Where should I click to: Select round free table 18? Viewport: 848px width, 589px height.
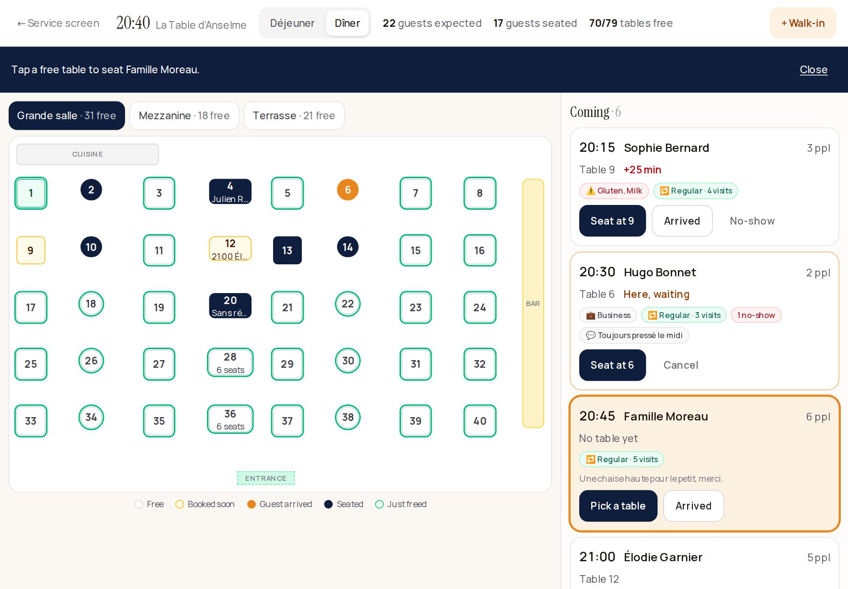(91, 304)
